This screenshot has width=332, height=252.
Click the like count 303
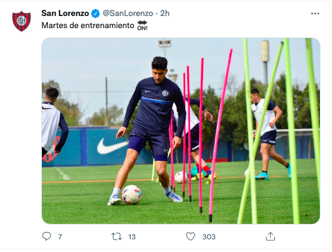coord(209,237)
